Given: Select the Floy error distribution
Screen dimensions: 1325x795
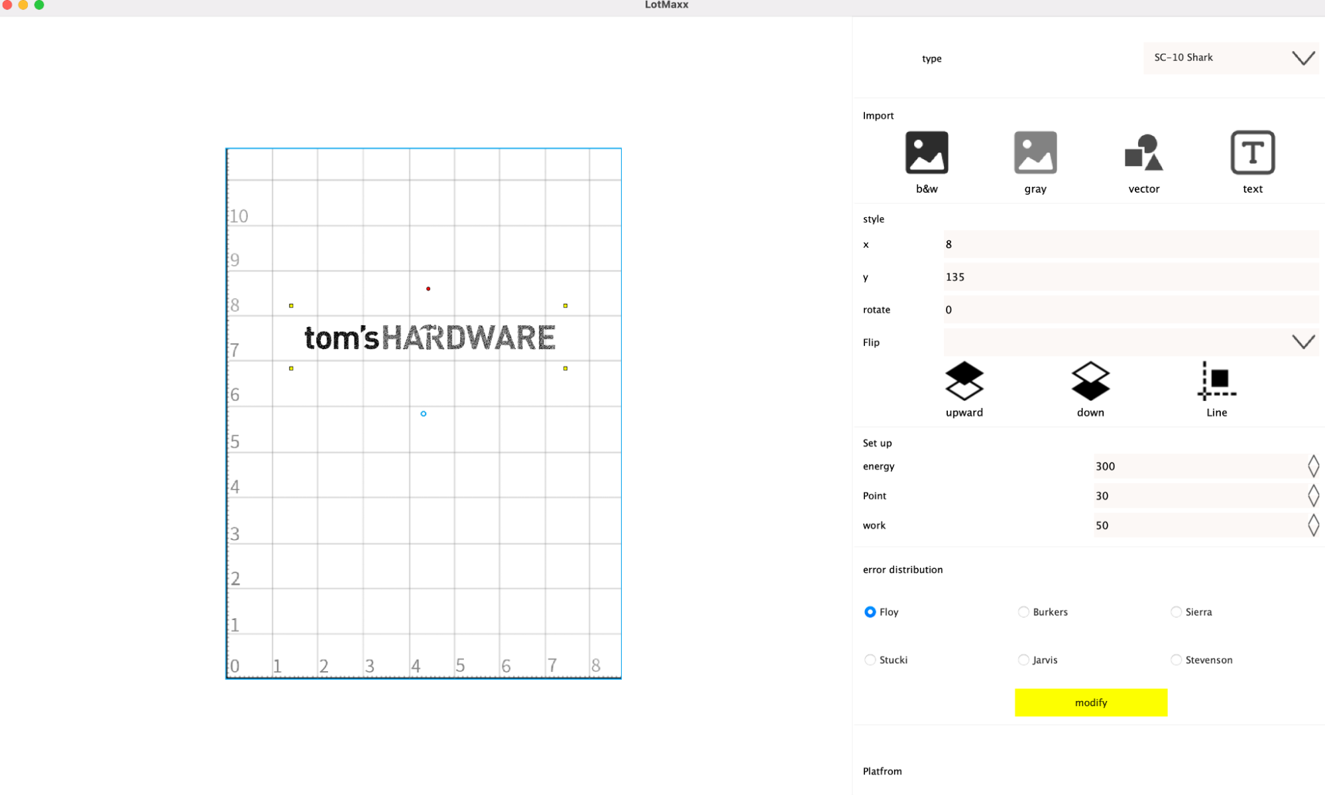Looking at the screenshot, I should pos(870,612).
